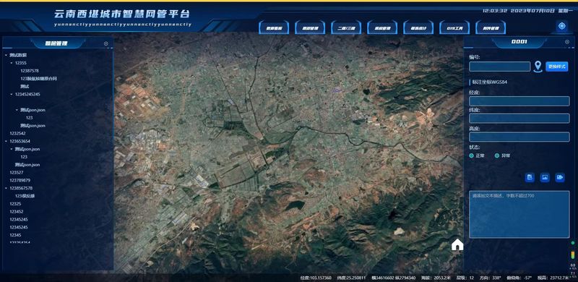Collapse the 12355 tree node
Screen dimensions: 578x282
[12, 63]
